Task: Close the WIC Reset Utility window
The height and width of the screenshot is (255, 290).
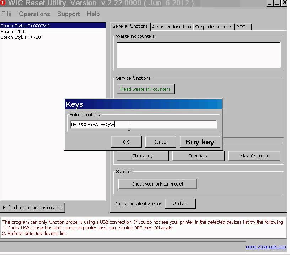Action: [284, 3]
